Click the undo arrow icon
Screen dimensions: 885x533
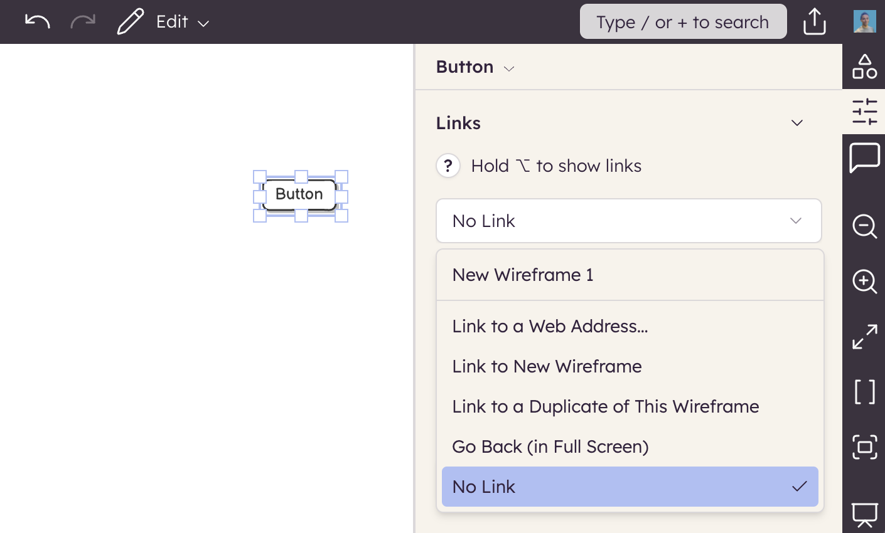(x=37, y=21)
